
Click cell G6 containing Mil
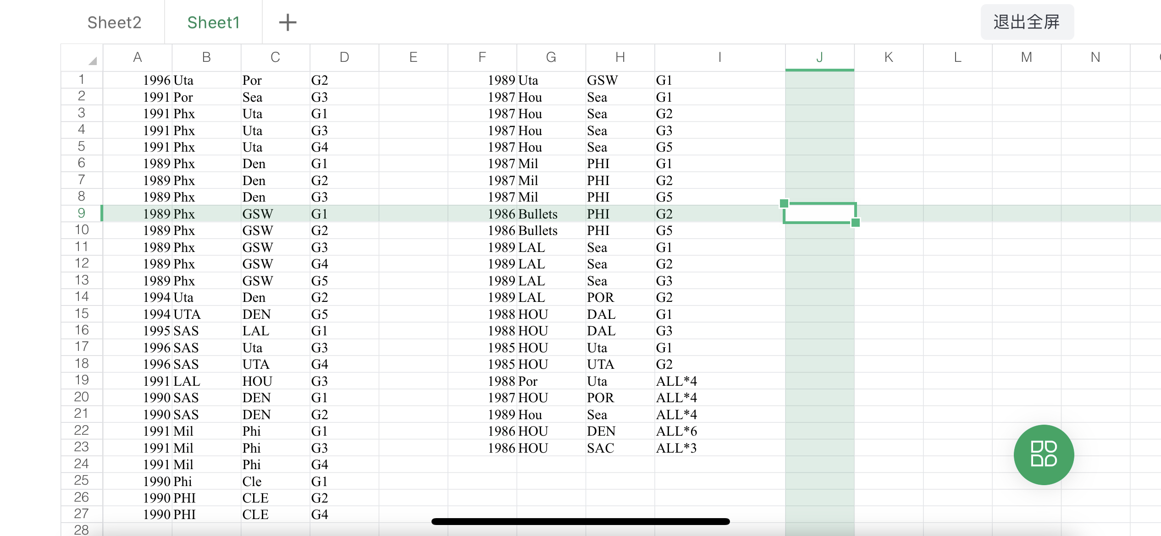(551, 164)
